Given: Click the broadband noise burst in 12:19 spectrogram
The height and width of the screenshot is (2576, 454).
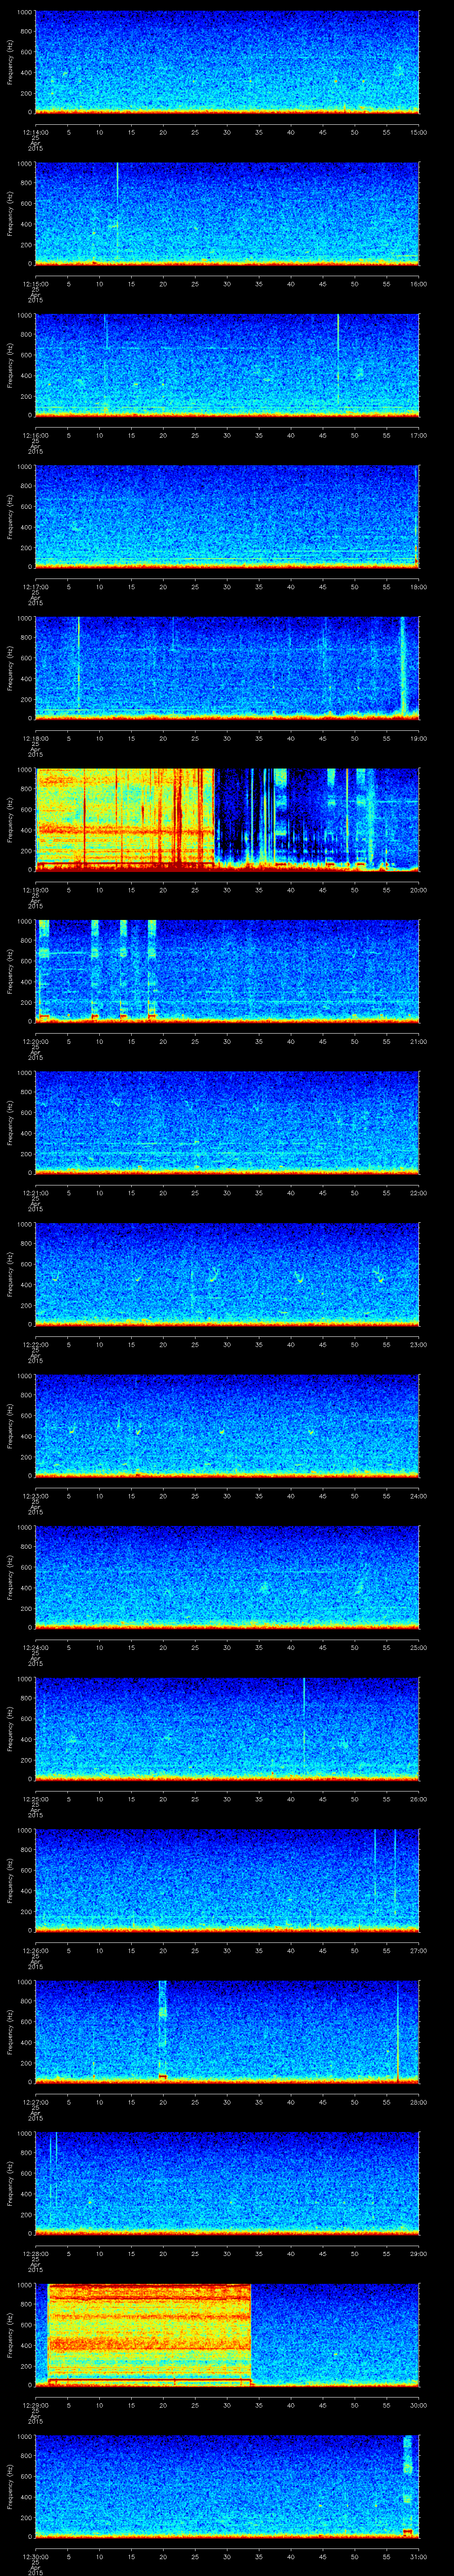Looking at the screenshot, I should (126, 819).
